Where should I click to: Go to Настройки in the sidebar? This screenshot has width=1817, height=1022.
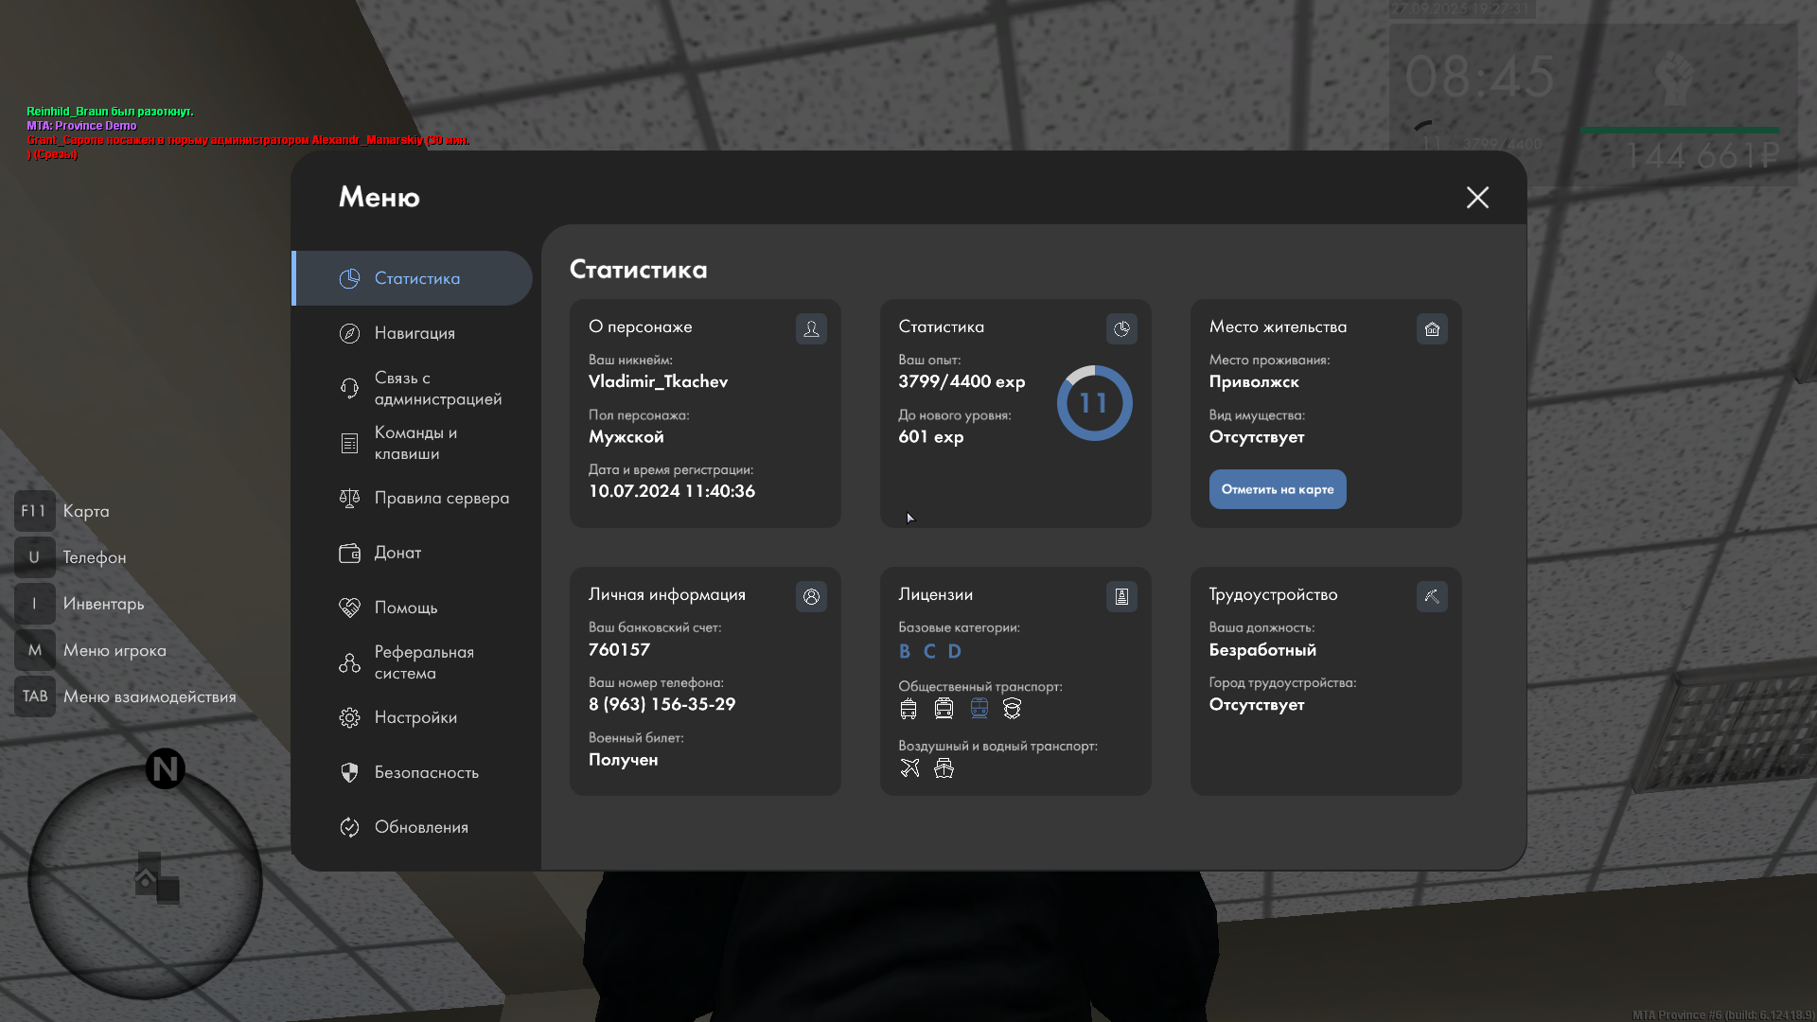pos(415,717)
